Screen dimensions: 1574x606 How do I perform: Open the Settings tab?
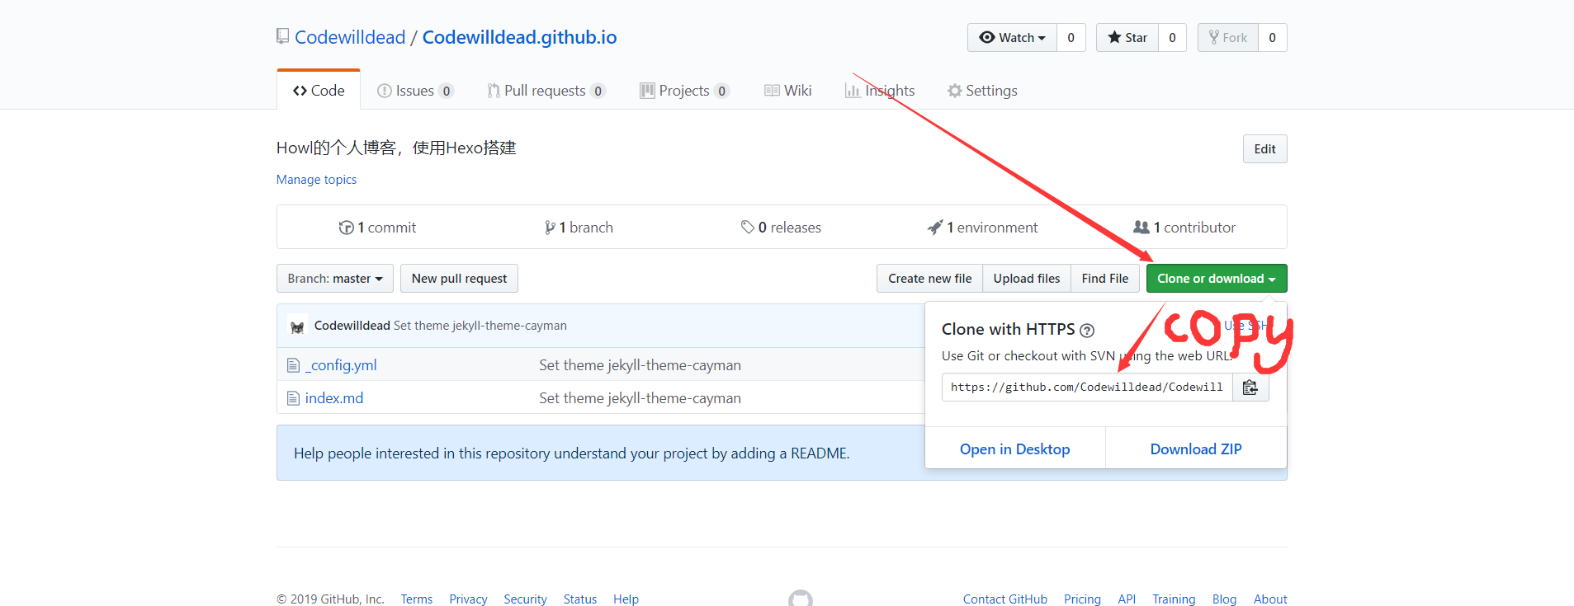click(x=982, y=91)
